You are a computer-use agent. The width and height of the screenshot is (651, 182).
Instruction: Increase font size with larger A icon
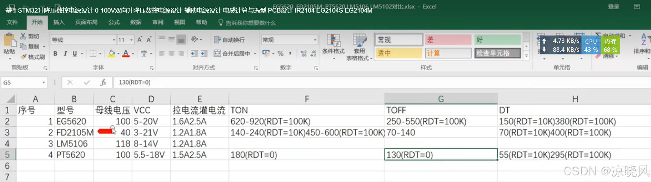(140, 40)
